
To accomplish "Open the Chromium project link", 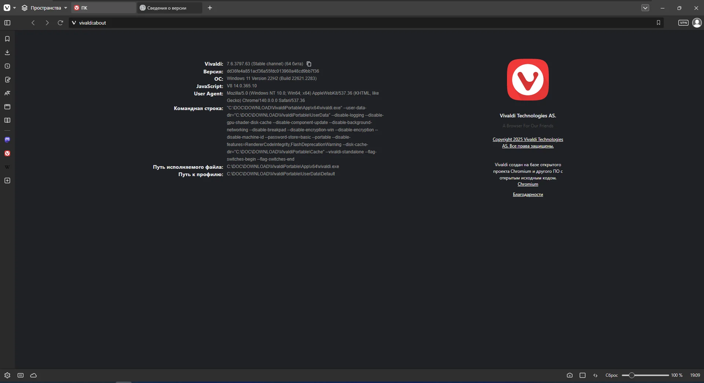I will [x=528, y=184].
